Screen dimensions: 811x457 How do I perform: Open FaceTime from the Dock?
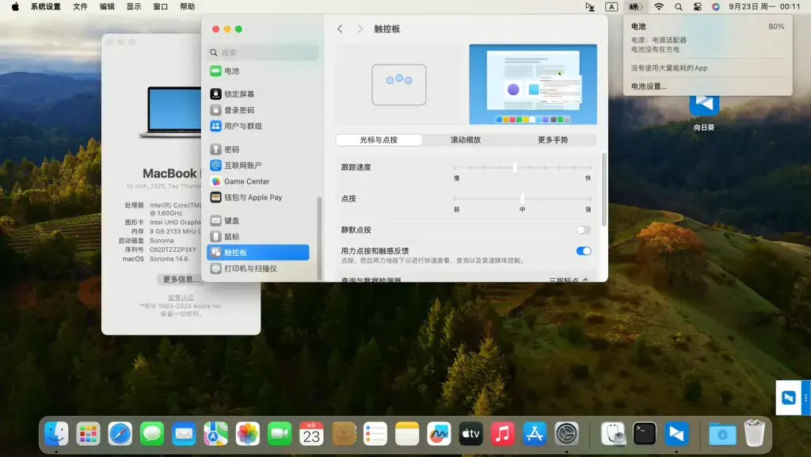(280, 434)
